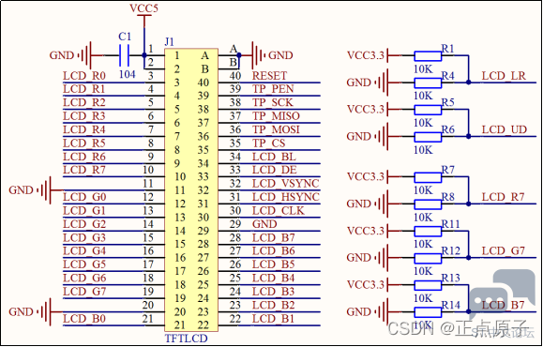543x347 pixels.
Task: Select the VCC5 power label
Action: pyautogui.click(x=143, y=8)
